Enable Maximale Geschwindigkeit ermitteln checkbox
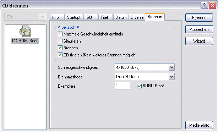This screenshot has width=218, height=132. (x=60, y=34)
